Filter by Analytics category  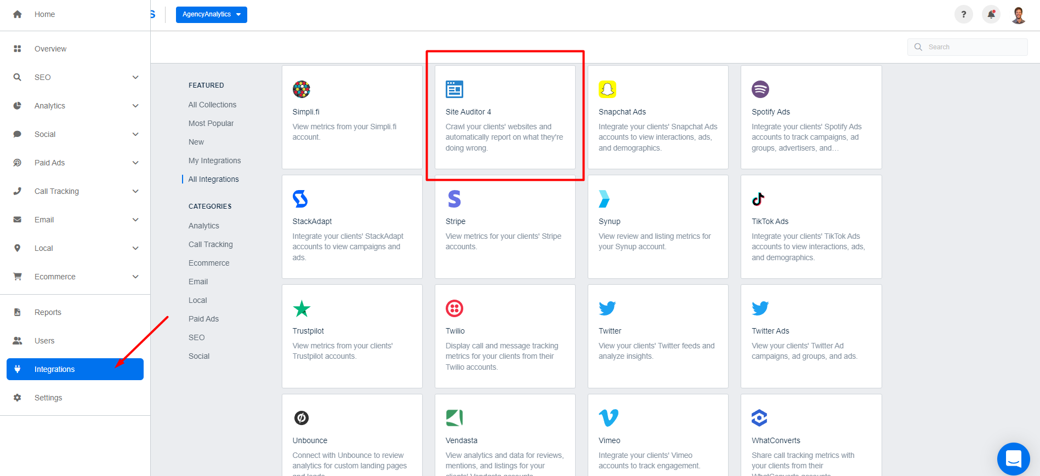pyautogui.click(x=203, y=226)
